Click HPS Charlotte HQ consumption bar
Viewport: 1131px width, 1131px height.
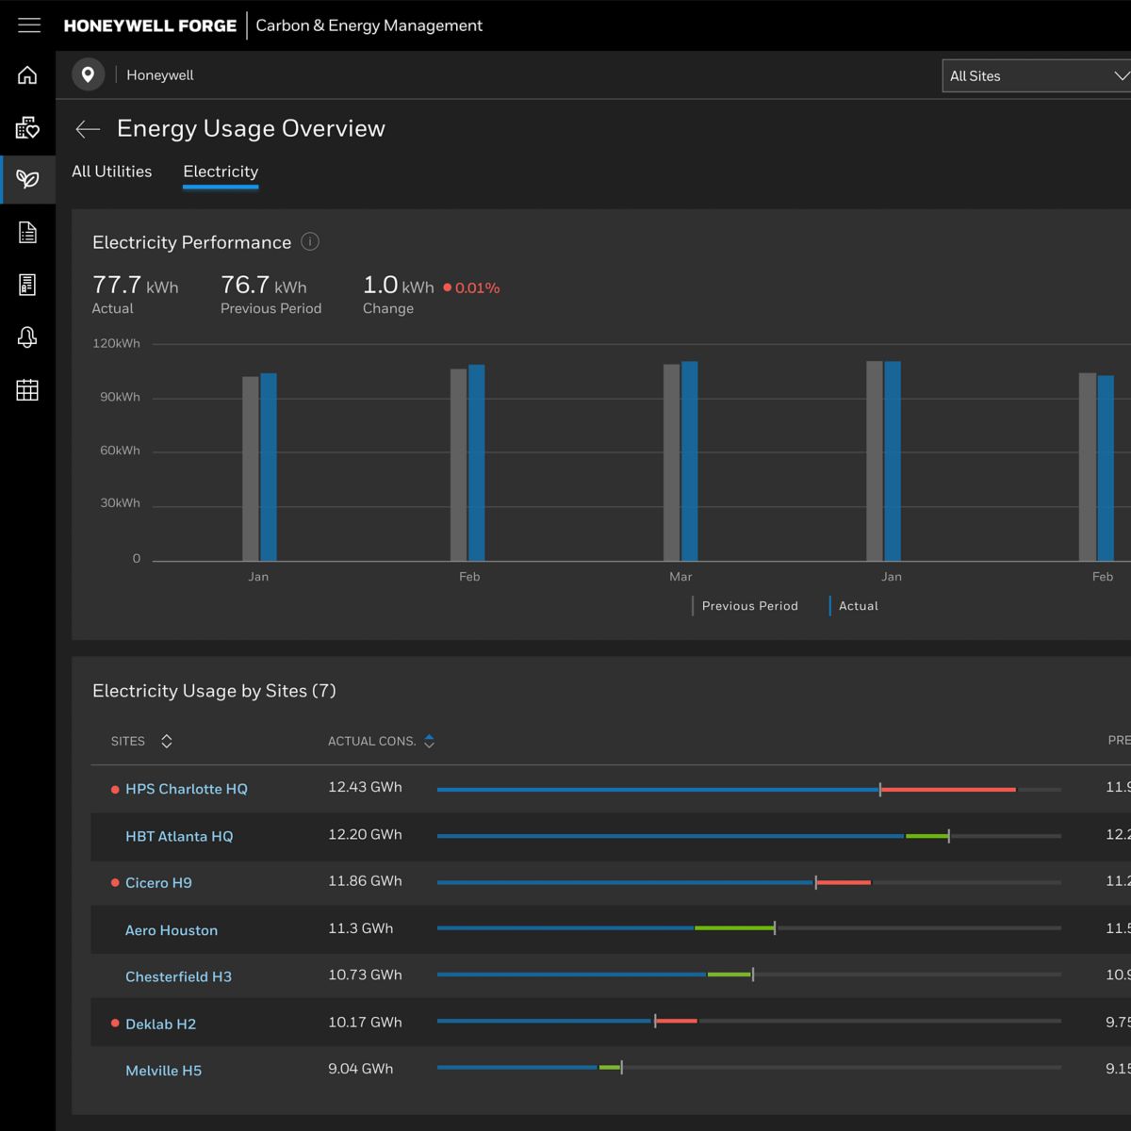749,790
